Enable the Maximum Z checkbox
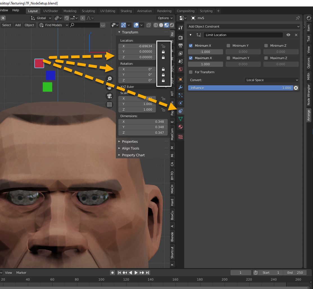This screenshot has width=313, height=289. click(266, 58)
